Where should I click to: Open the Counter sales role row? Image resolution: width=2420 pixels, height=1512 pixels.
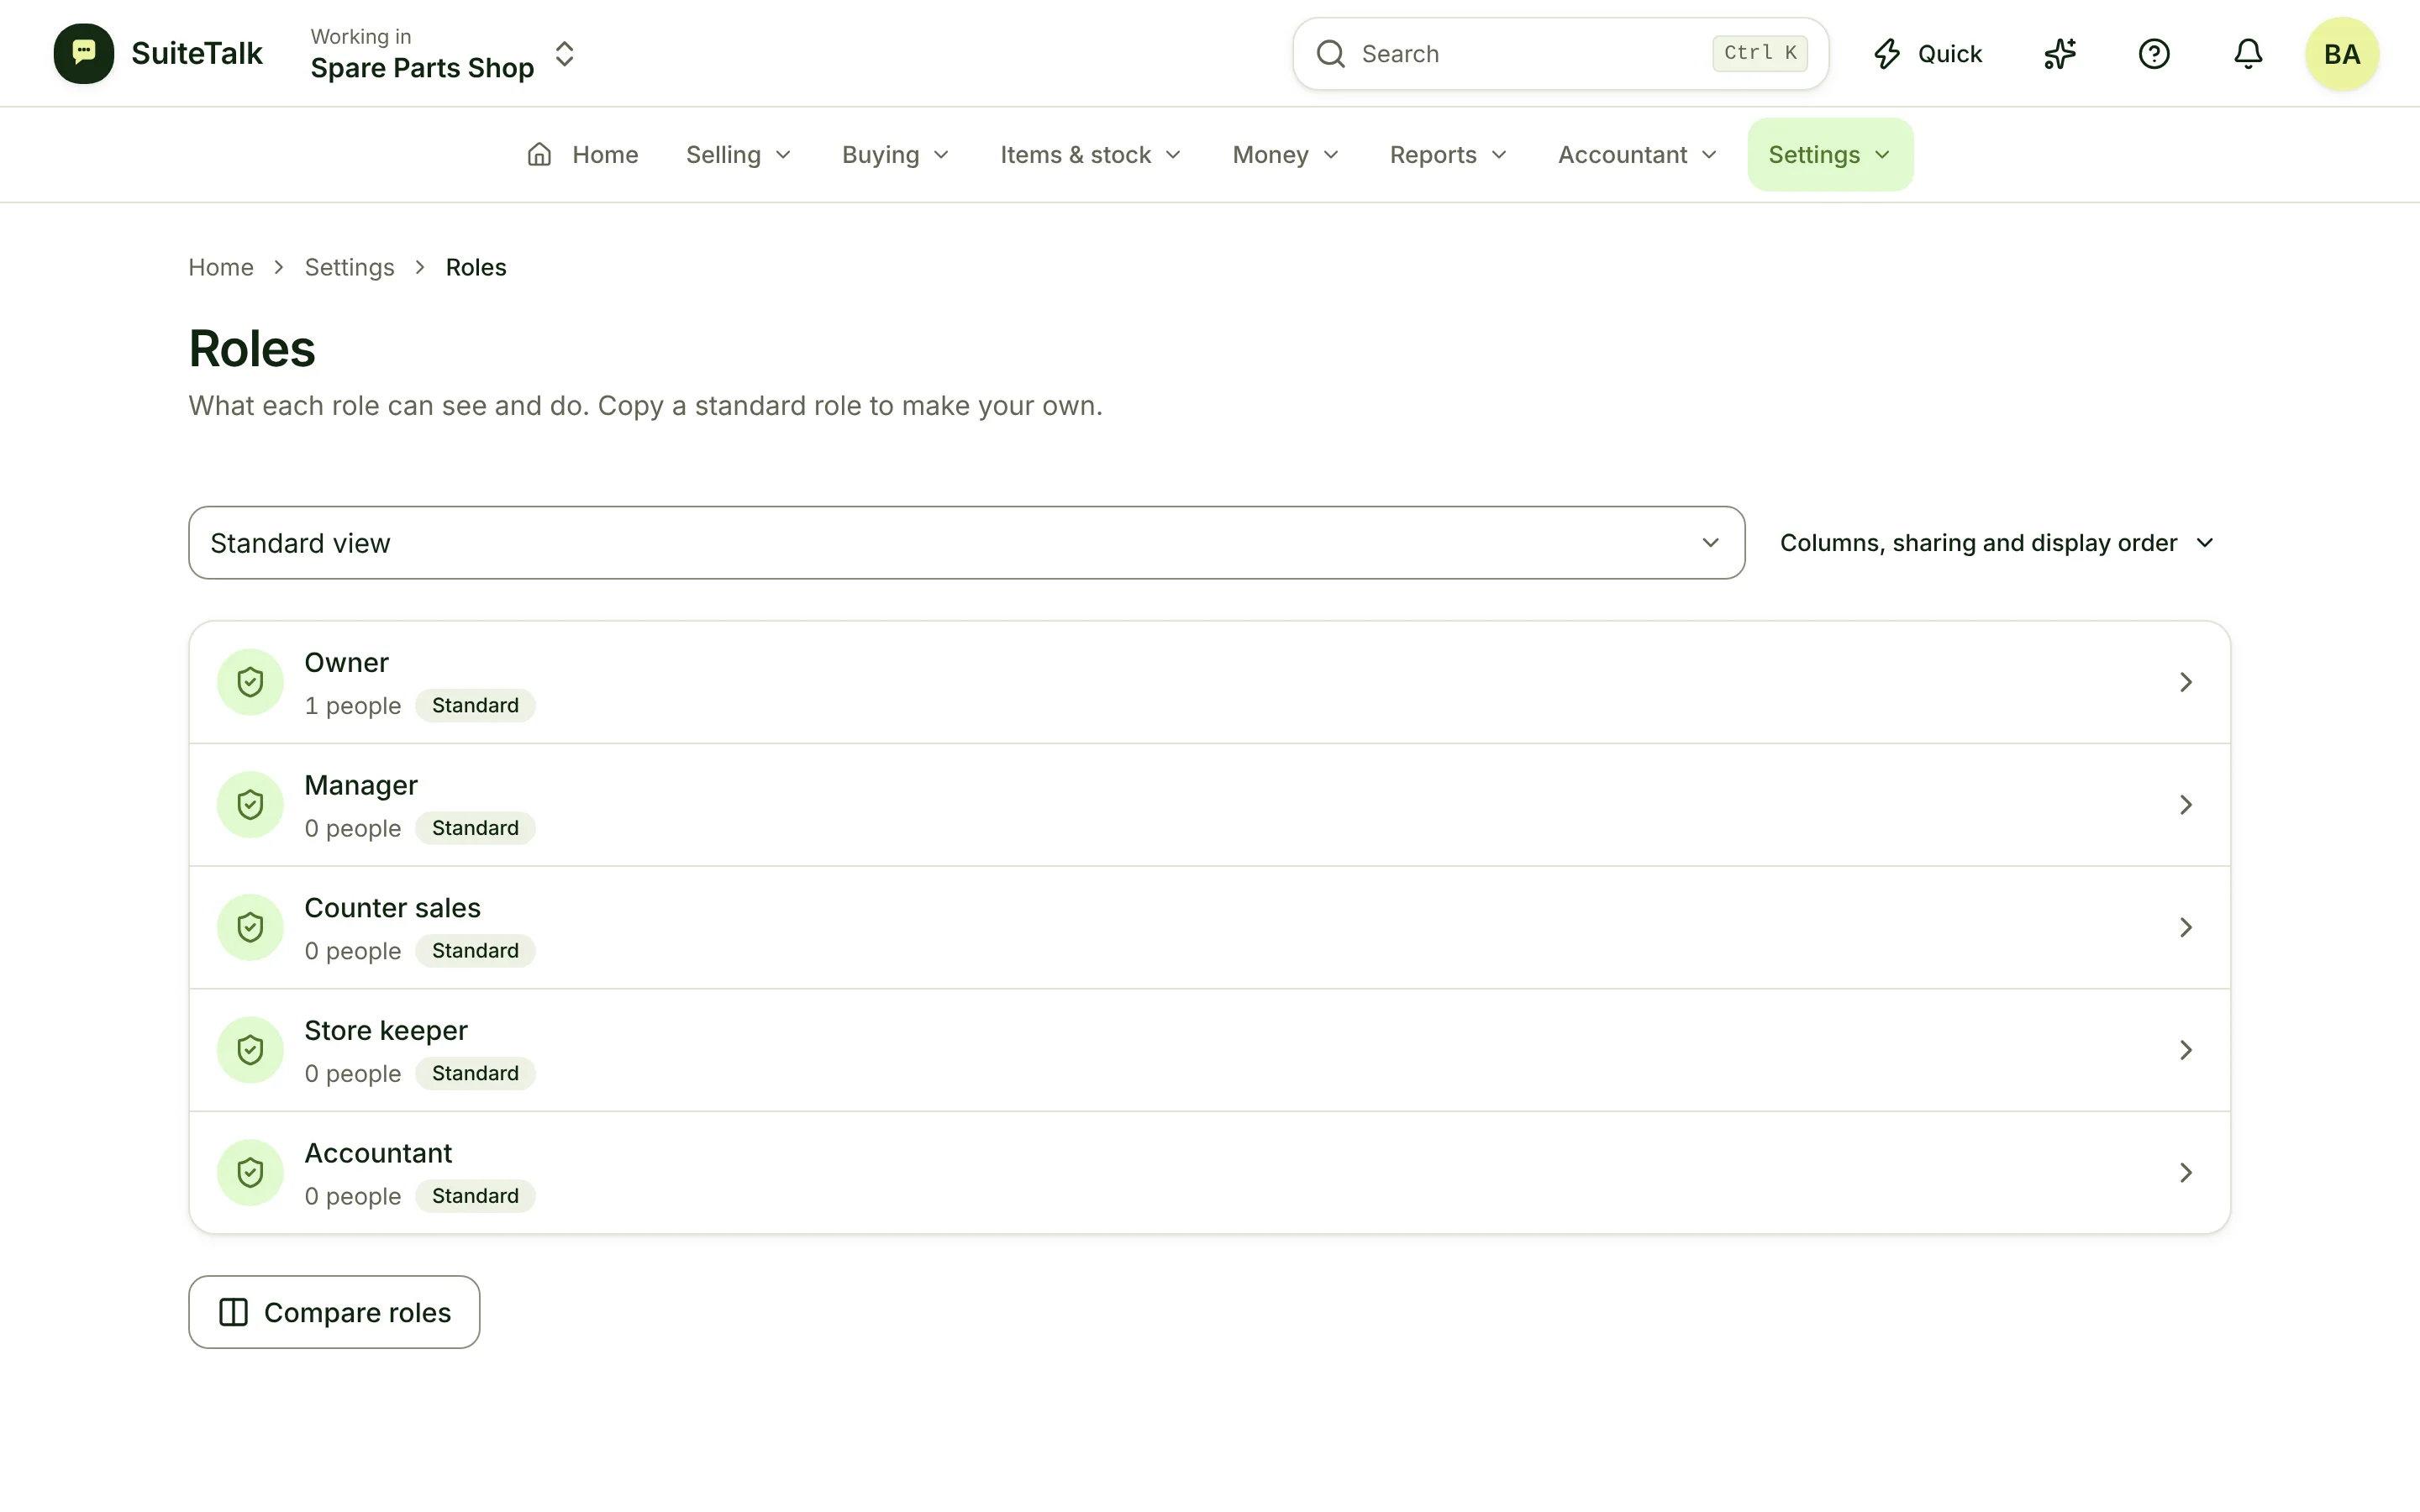pos(1209,928)
